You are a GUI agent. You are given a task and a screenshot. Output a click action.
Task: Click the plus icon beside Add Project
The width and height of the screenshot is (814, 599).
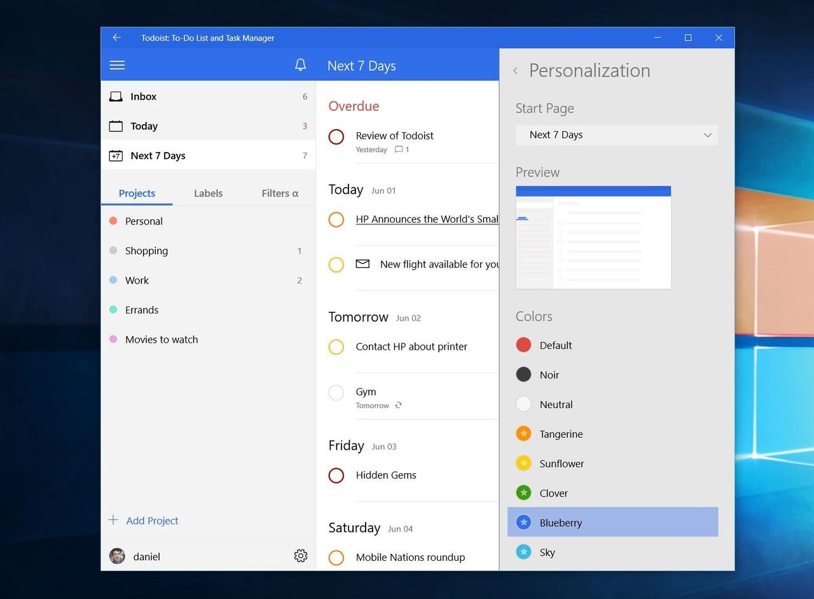pyautogui.click(x=113, y=520)
